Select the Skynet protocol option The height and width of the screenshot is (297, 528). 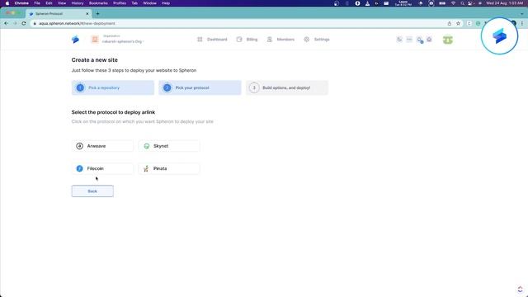coord(168,146)
